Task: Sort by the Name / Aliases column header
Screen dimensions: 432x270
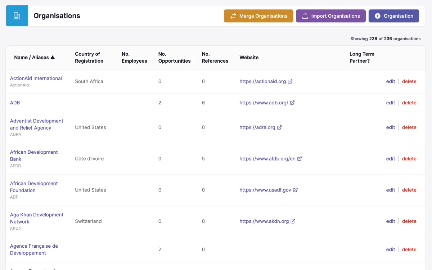Action: tap(35, 57)
